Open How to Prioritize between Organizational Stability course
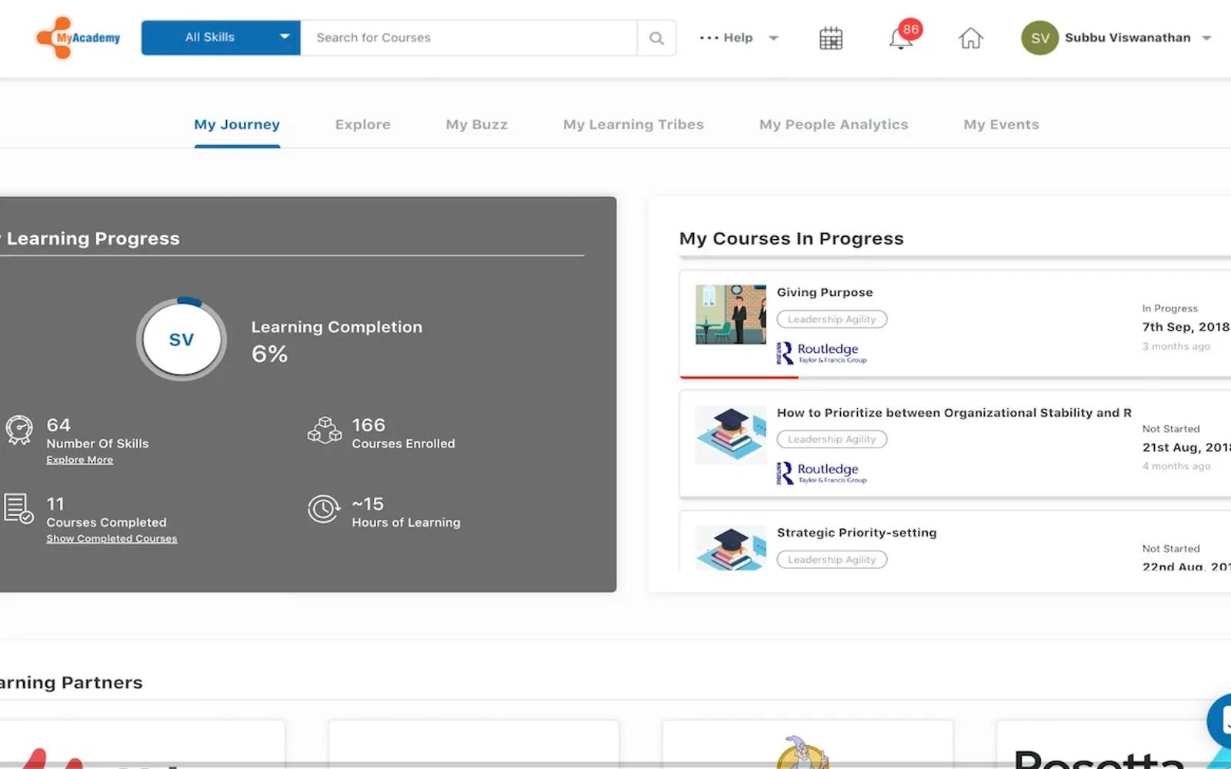 click(954, 412)
